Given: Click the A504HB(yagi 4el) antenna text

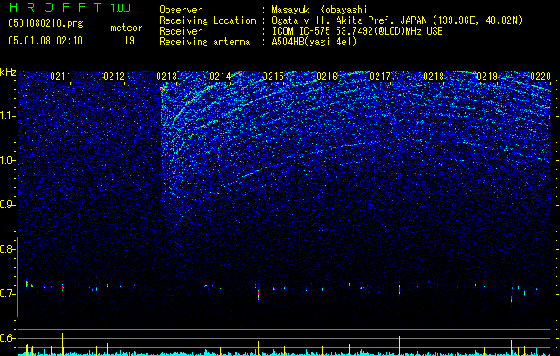Looking at the screenshot, I should 314,42.
